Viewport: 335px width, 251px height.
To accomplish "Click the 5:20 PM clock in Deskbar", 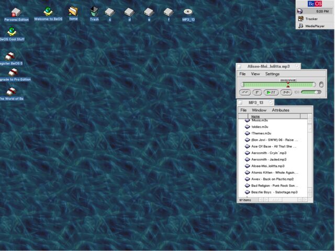I will pos(322,12).
